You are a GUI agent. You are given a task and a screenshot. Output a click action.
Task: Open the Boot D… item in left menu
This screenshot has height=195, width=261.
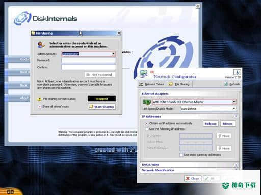pyautogui.click(x=17, y=72)
